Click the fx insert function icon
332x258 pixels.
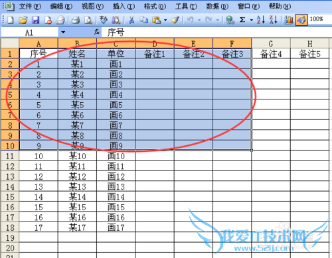pyautogui.click(x=97, y=32)
